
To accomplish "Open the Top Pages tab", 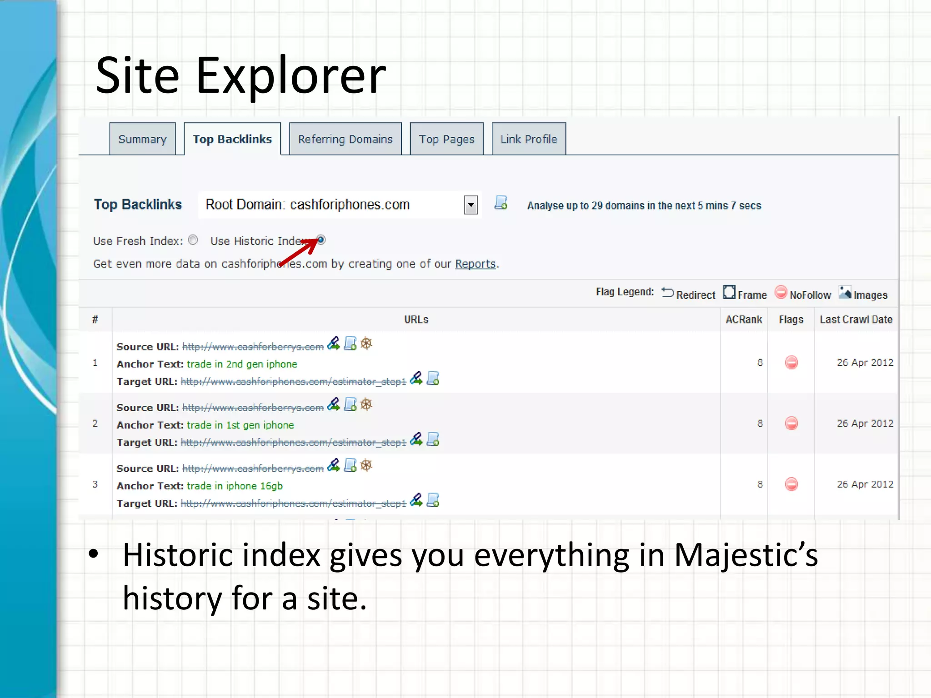I will [x=446, y=139].
